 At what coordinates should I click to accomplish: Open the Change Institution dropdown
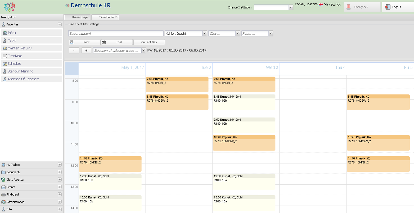(x=291, y=7)
